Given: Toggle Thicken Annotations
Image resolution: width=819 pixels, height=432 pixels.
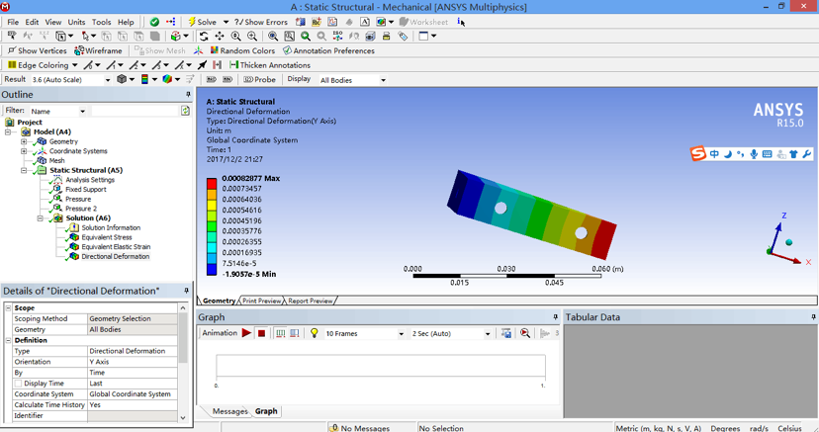Looking at the screenshot, I should (x=269, y=65).
